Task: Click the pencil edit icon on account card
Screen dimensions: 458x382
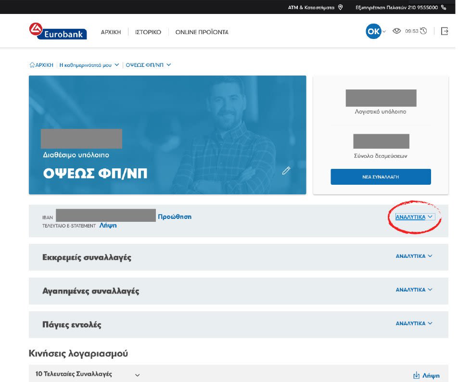Action: pos(286,170)
